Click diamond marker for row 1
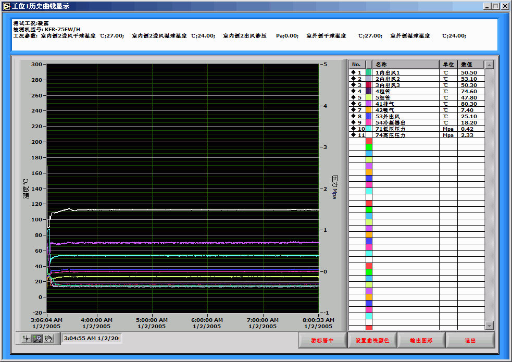Viewport: 512px width, 362px height. [x=354, y=72]
